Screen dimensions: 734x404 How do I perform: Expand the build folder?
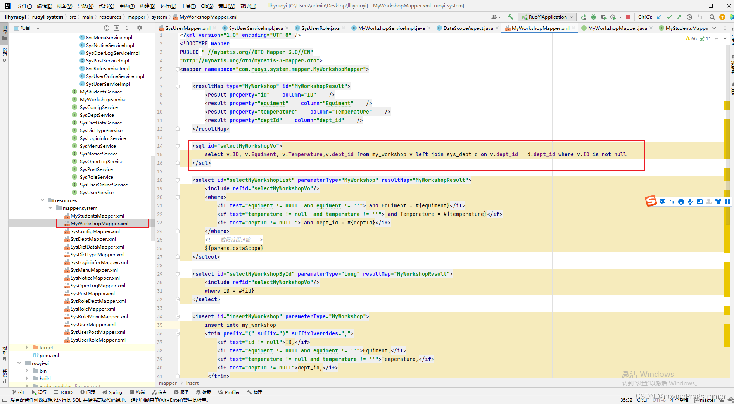tap(27, 378)
